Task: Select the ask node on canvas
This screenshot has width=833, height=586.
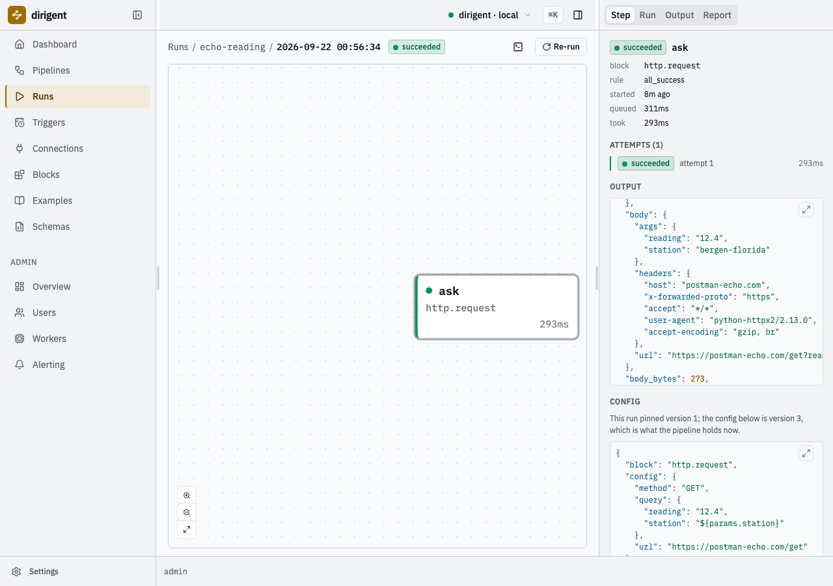Action: (497, 307)
